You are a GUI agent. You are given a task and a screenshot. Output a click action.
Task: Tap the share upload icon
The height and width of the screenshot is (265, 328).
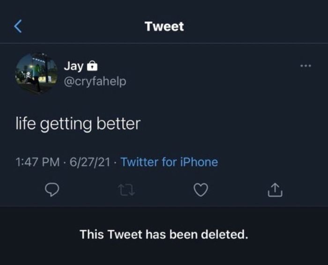(x=276, y=190)
